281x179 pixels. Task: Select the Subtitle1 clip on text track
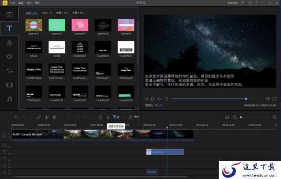[x=165, y=152]
